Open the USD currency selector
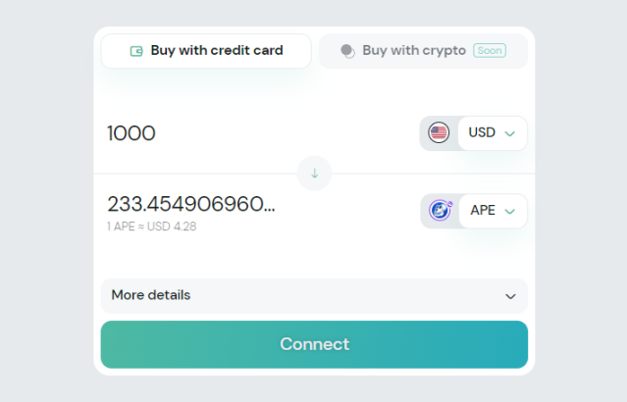The image size is (627, 402). click(x=492, y=133)
